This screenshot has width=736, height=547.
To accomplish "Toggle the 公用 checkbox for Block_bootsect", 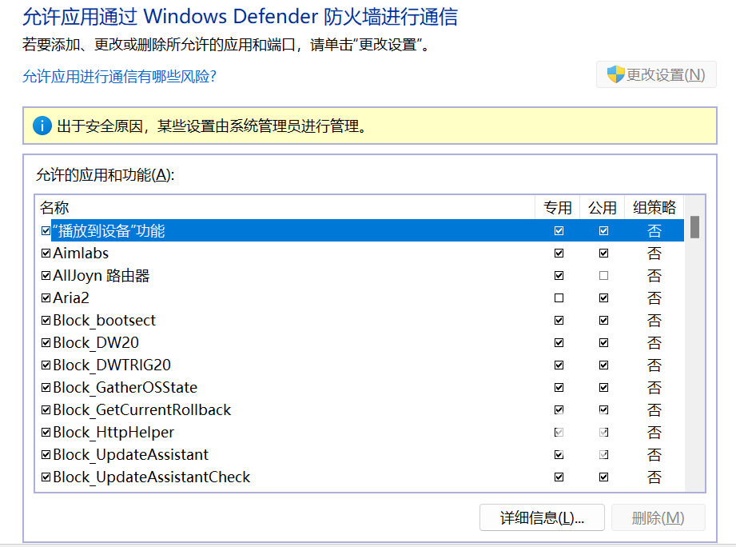I will (x=603, y=321).
